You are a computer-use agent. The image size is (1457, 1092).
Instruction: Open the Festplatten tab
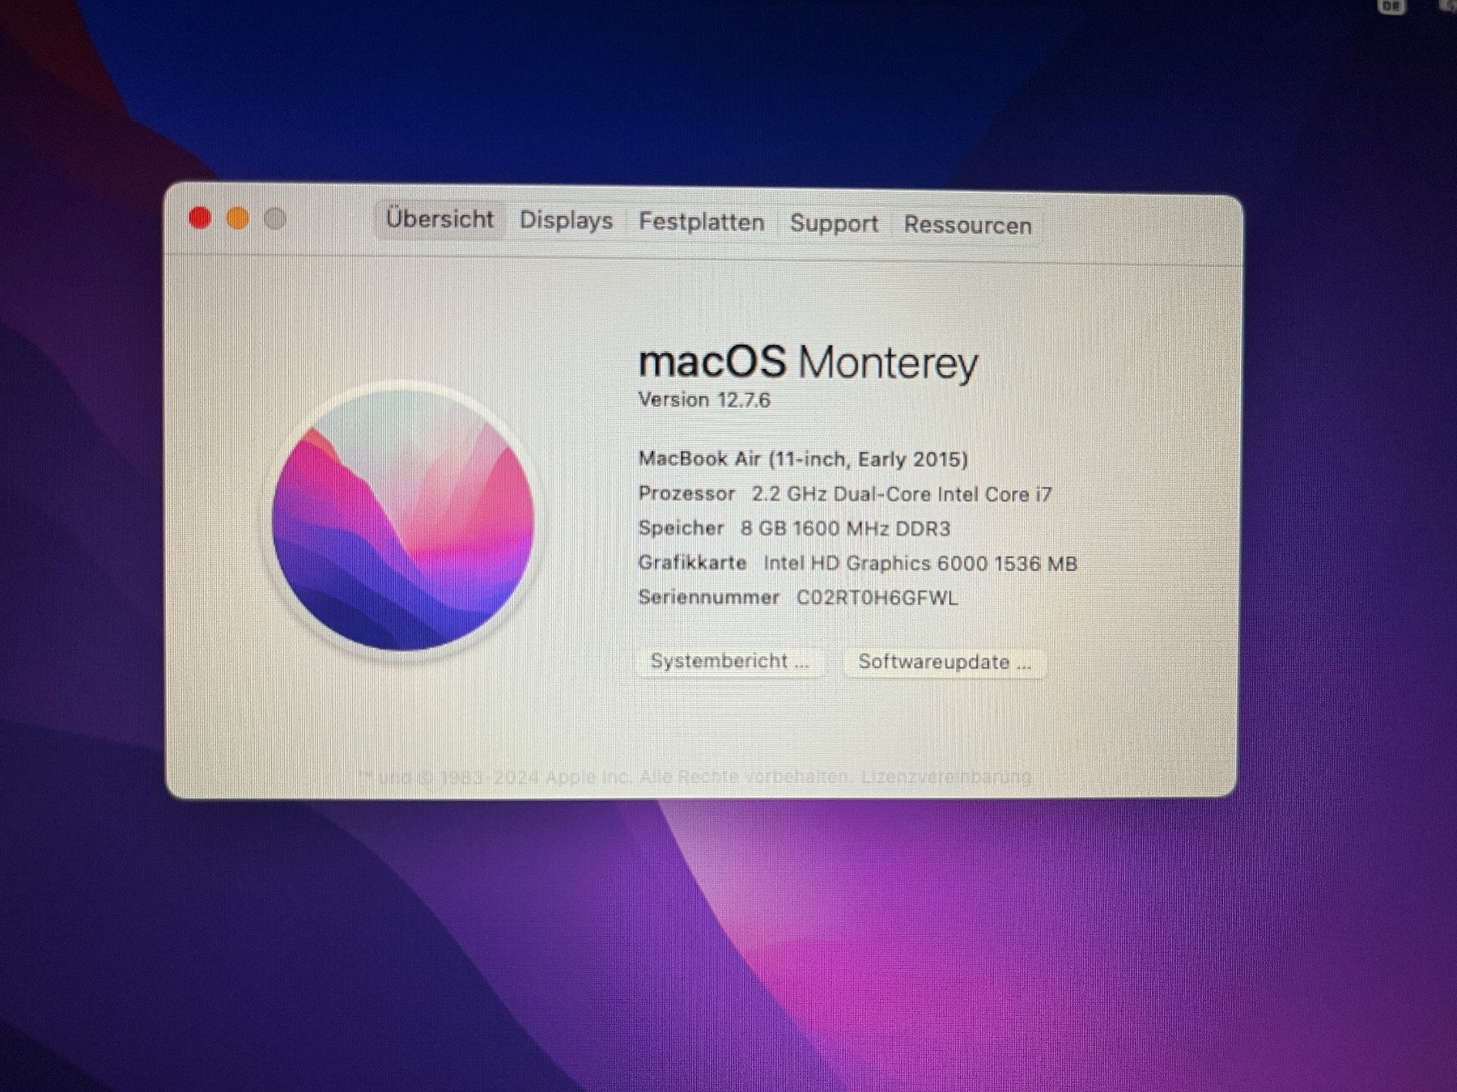(x=701, y=222)
